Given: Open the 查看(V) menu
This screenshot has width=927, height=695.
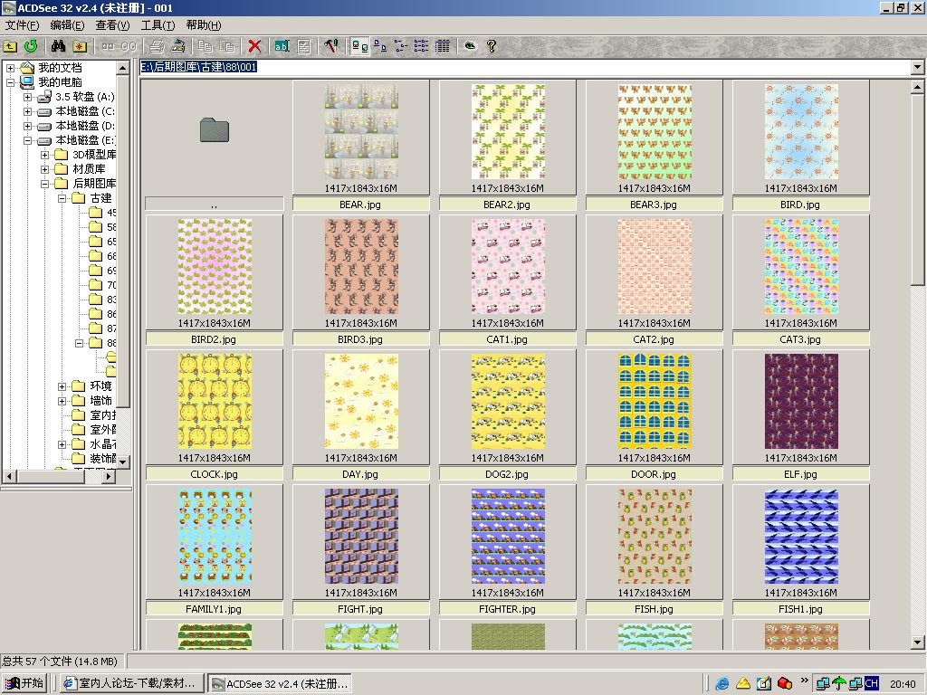Looking at the screenshot, I should click(x=112, y=24).
